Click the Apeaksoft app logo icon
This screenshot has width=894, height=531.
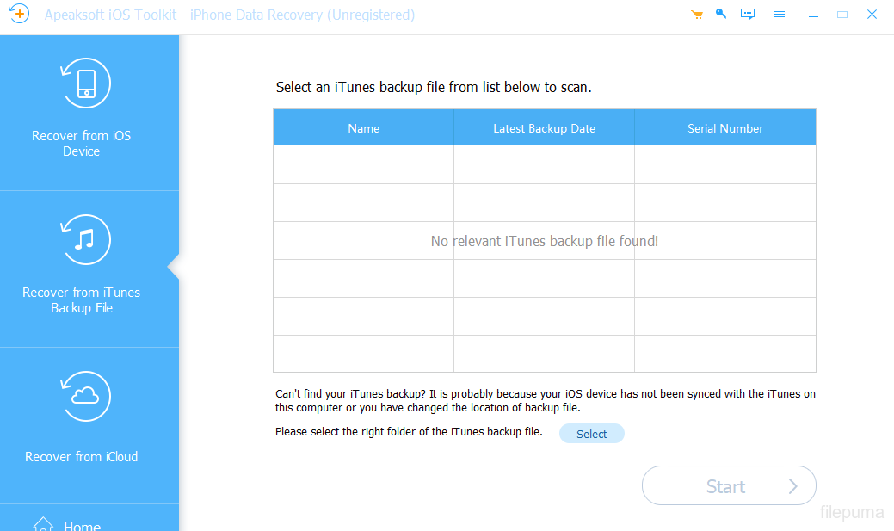(x=19, y=15)
